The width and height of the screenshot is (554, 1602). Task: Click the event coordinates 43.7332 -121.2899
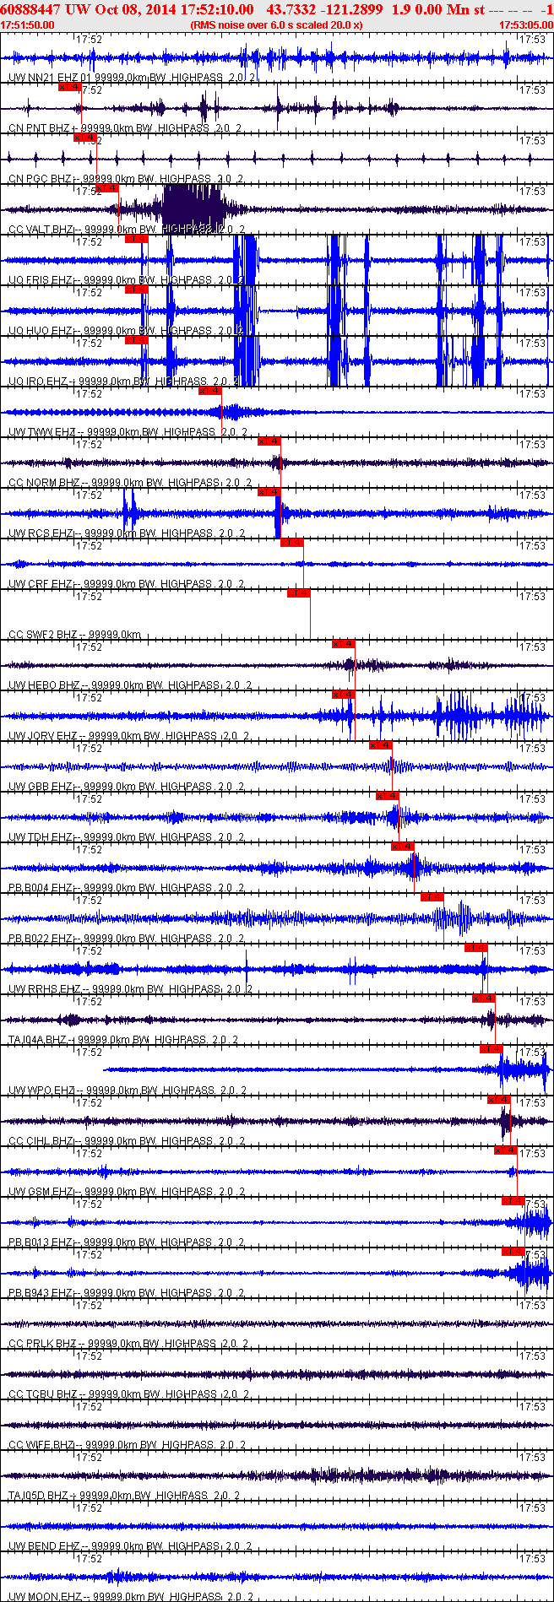click(324, 9)
